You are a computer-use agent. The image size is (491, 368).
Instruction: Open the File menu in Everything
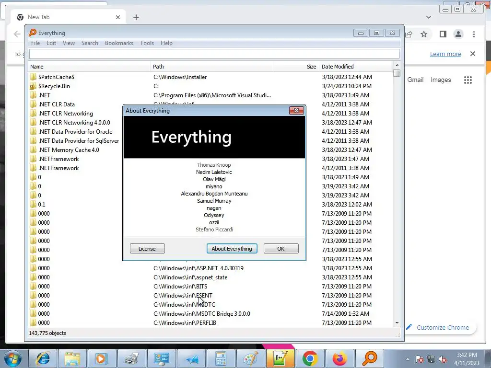click(35, 43)
